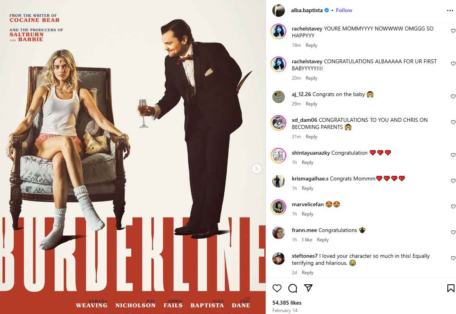Like the post with the heart icon

pyautogui.click(x=277, y=288)
